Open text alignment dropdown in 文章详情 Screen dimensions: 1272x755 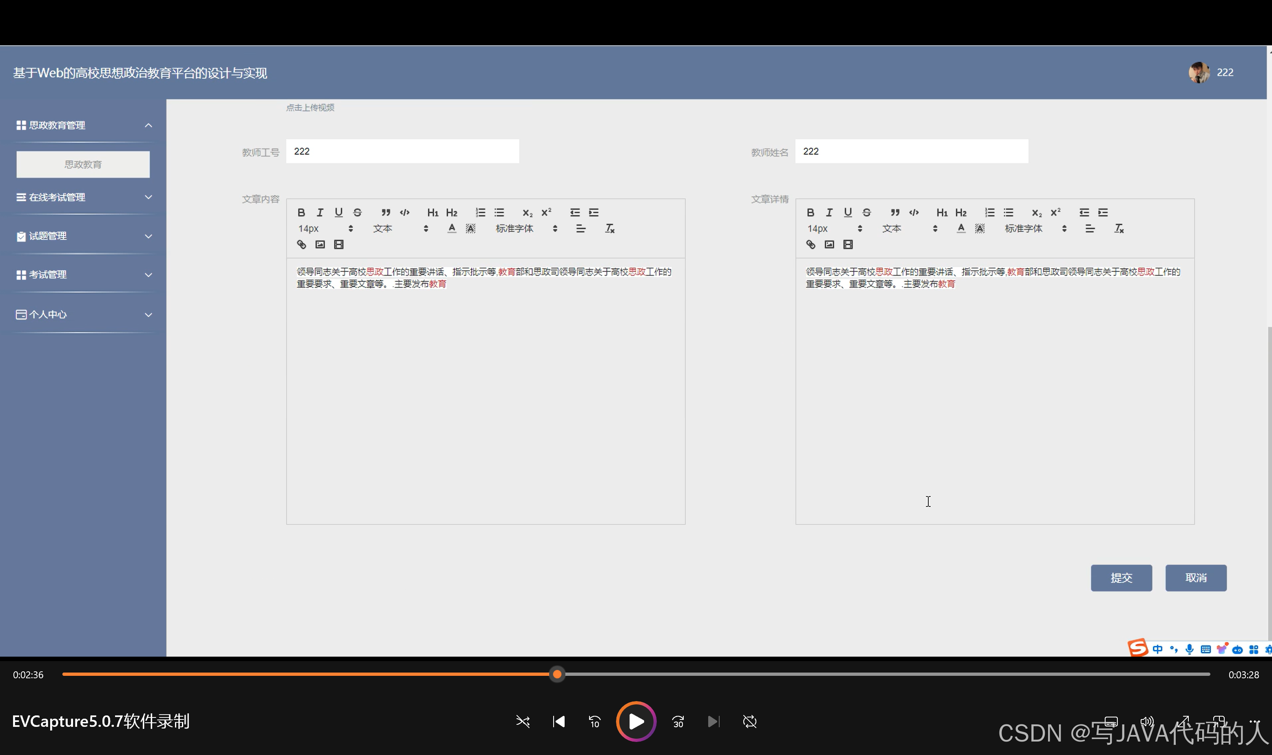(x=1090, y=229)
